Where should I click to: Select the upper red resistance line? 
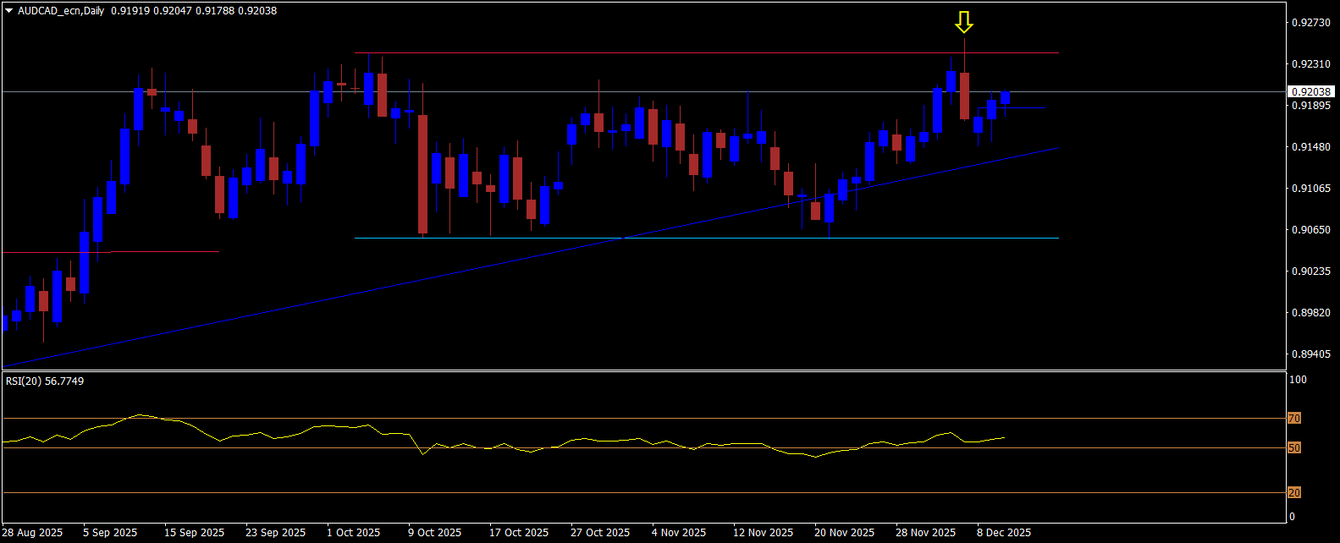point(677,53)
